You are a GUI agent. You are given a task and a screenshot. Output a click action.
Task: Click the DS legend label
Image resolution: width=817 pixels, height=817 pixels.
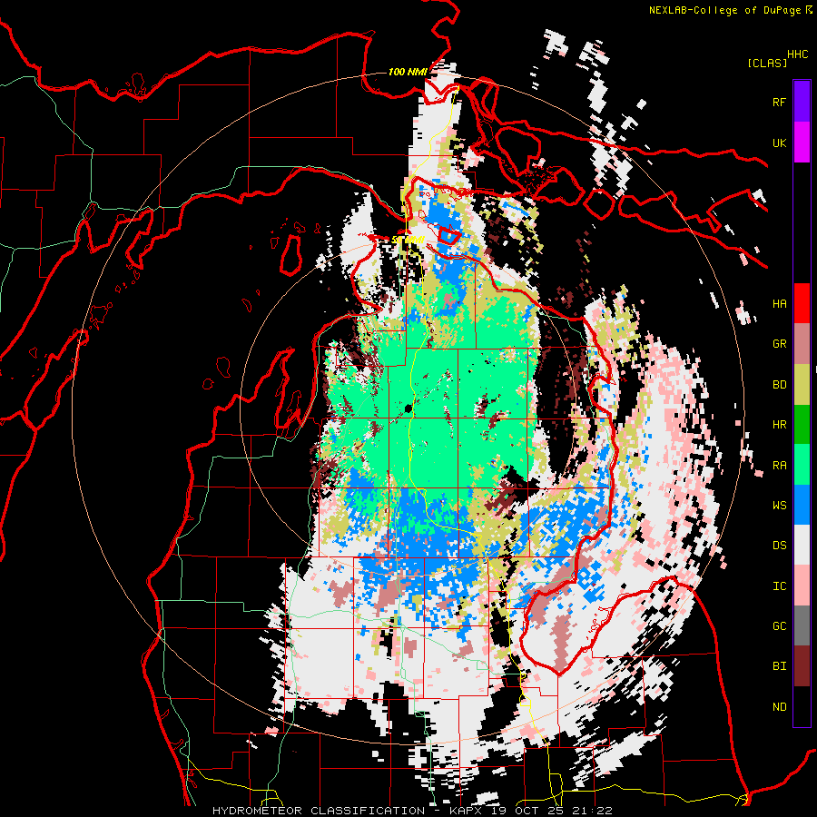pos(779,546)
